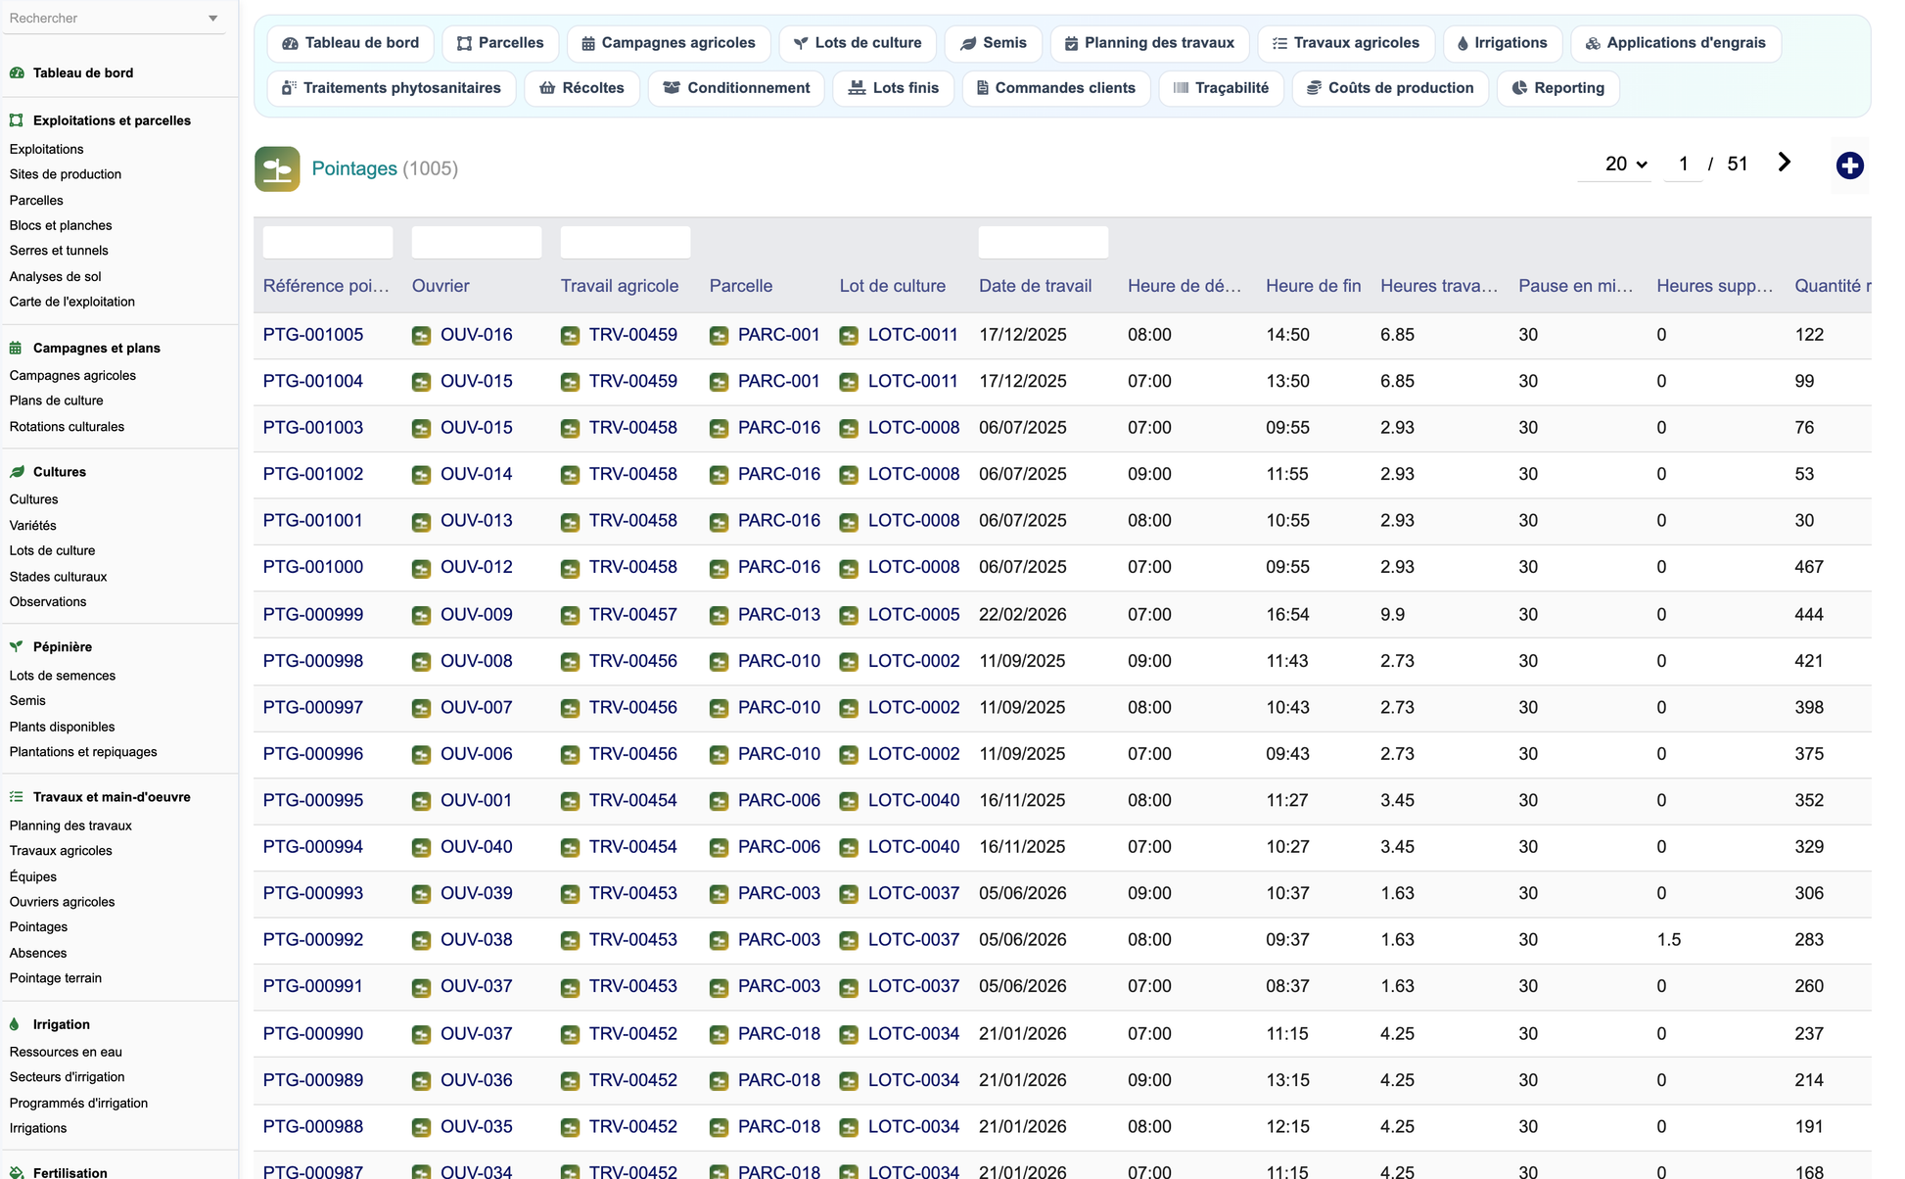Click the Irrigations droplet icon in top bar
This screenshot has width=1905, height=1179.
pyautogui.click(x=1463, y=43)
